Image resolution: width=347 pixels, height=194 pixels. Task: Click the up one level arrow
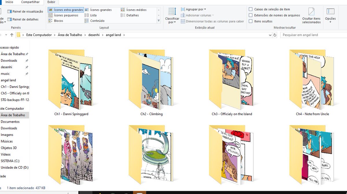click(x=12, y=35)
